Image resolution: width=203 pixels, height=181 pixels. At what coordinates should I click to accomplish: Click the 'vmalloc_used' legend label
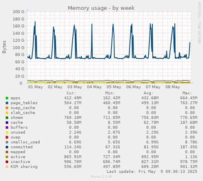(x=25, y=142)
